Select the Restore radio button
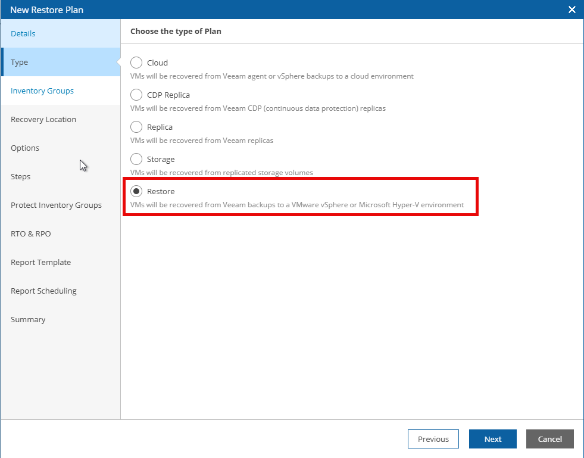Image resolution: width=584 pixels, height=458 pixels. click(x=136, y=191)
